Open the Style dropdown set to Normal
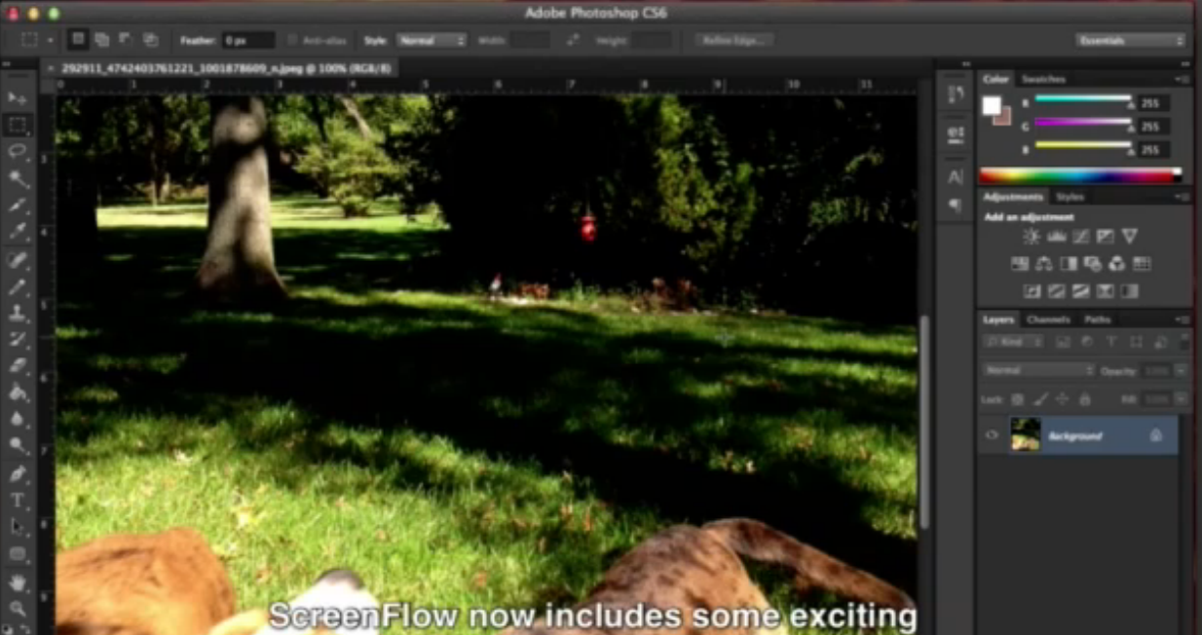 pyautogui.click(x=432, y=40)
